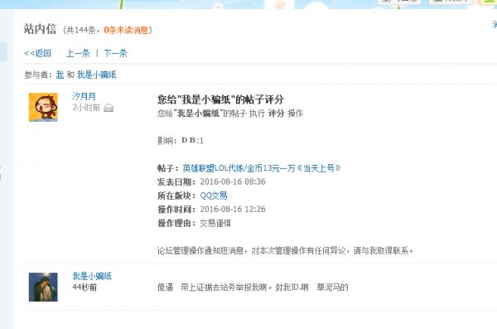Click the 0条未读消息 unread count
The width and height of the screenshot is (497, 329).
tap(126, 30)
